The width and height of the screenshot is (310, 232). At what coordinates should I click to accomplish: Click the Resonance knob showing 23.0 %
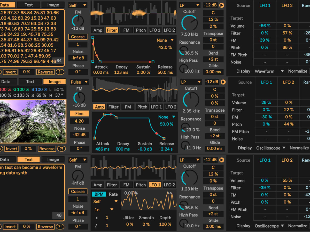(185, 127)
